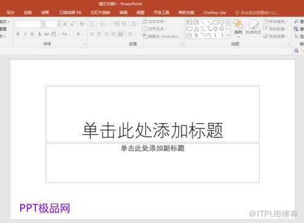Click the Shape Effects (形状效果) button

coord(276,36)
